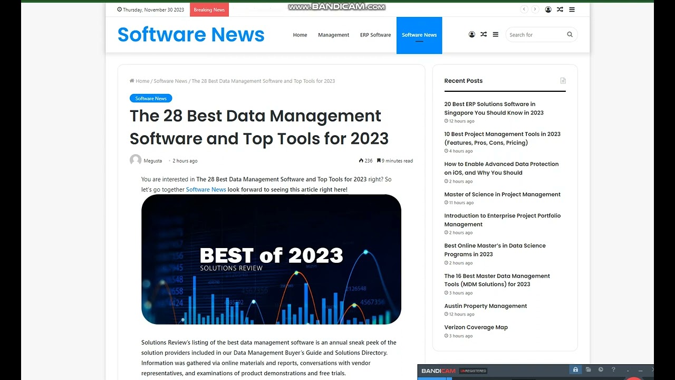Image resolution: width=675 pixels, height=380 pixels.
Task: Click the previous breaking news arrow
Action: (524, 9)
